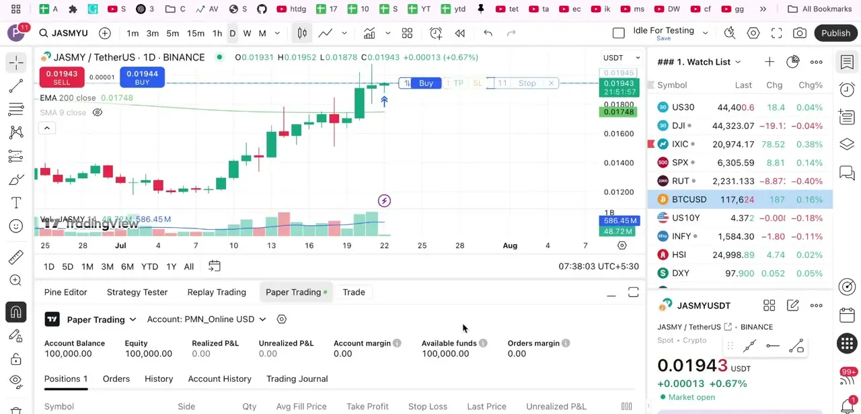Toggle lock all drawings
The height and width of the screenshot is (414, 861).
point(16,359)
